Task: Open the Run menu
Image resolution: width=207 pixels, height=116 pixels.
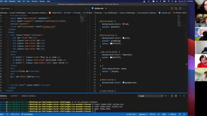Action: (x=28, y=1)
